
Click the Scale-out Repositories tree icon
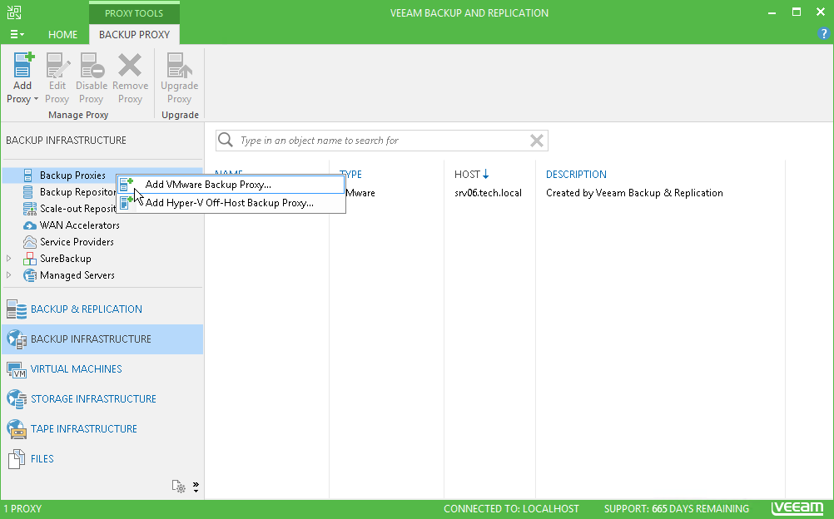click(x=30, y=209)
